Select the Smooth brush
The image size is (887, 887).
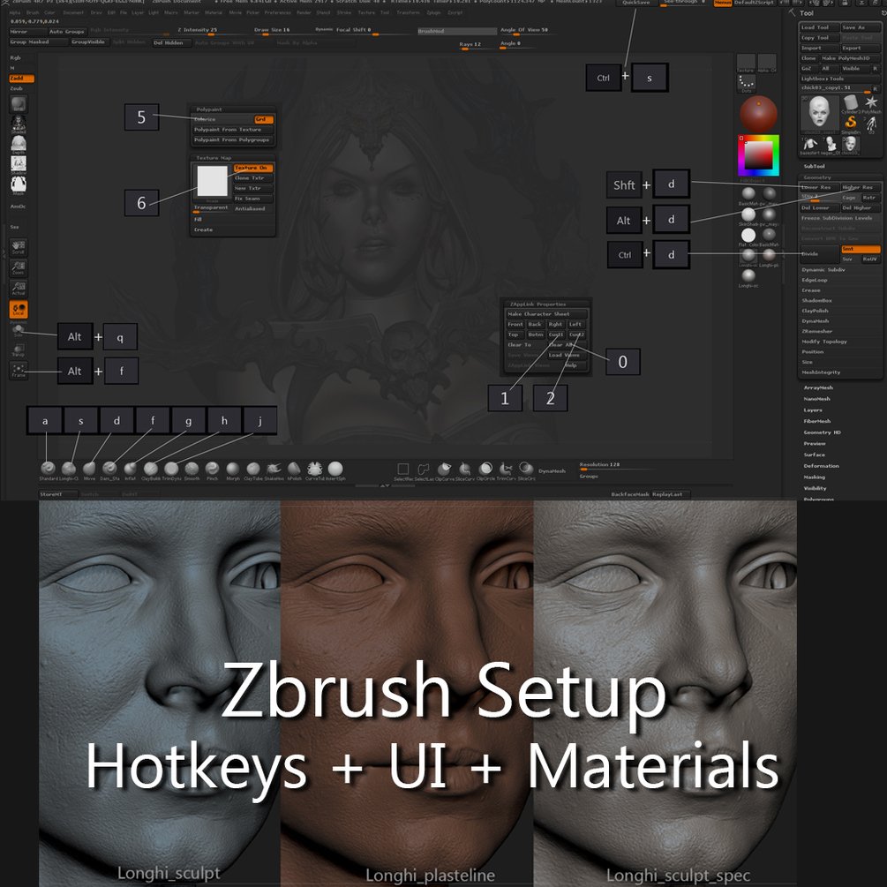(192, 469)
